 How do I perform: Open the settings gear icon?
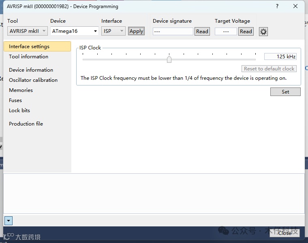(263, 32)
